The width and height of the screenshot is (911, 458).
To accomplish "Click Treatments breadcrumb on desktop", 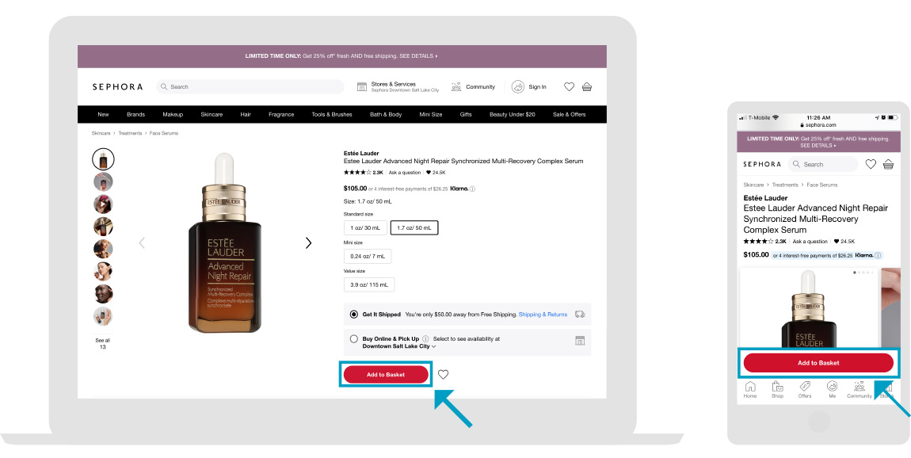I will (130, 133).
